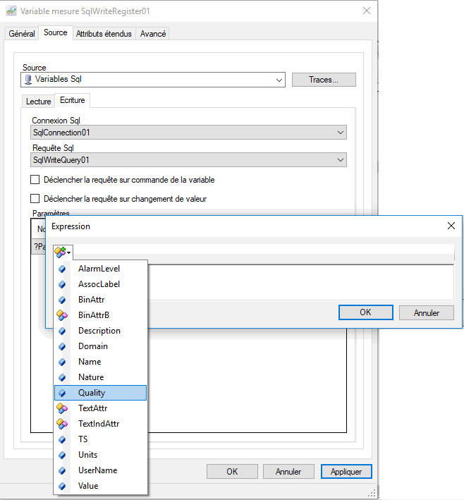Open the Connexion Sql dropdown

click(x=341, y=133)
